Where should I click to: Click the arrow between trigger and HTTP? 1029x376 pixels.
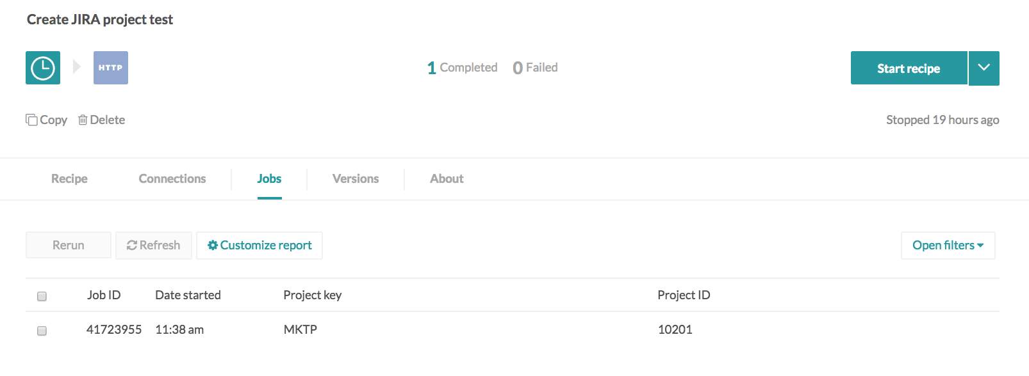(77, 67)
